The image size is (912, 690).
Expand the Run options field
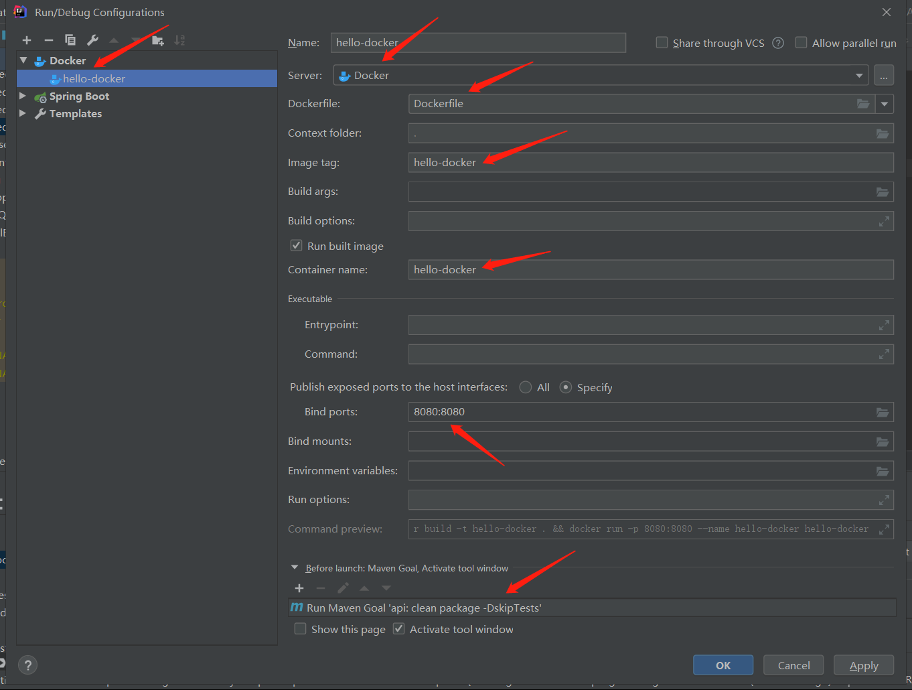(884, 500)
